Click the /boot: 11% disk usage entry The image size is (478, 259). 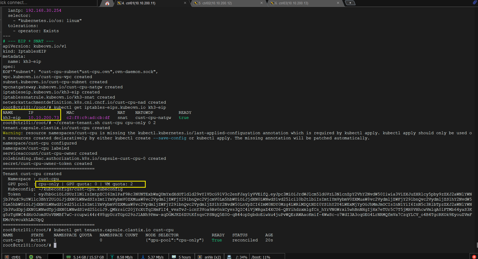click(261, 257)
